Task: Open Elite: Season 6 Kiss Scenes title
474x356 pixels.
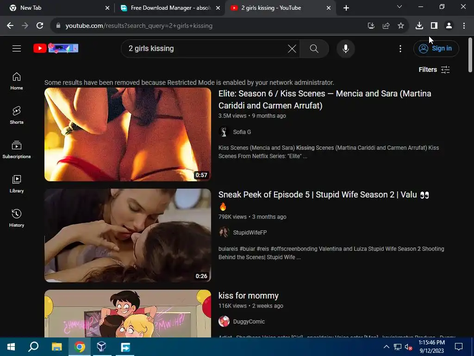Action: [324, 99]
